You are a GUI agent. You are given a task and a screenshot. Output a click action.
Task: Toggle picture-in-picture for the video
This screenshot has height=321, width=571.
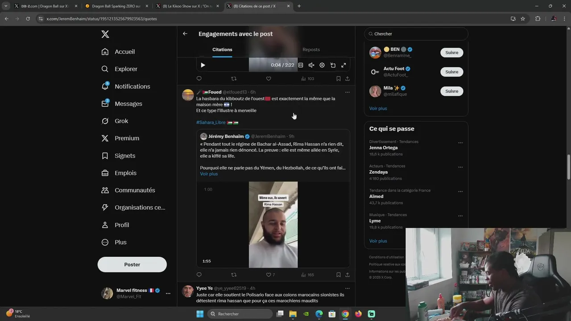333,65
